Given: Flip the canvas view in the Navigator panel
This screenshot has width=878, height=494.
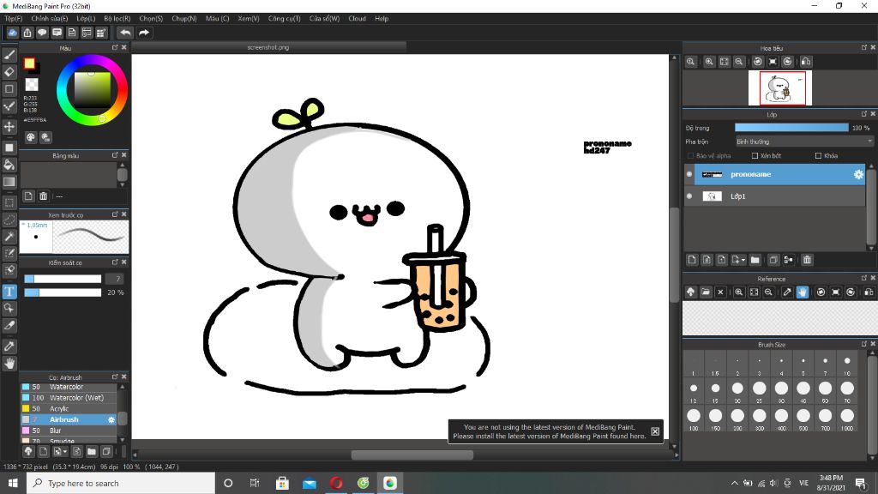Looking at the screenshot, I should (806, 62).
